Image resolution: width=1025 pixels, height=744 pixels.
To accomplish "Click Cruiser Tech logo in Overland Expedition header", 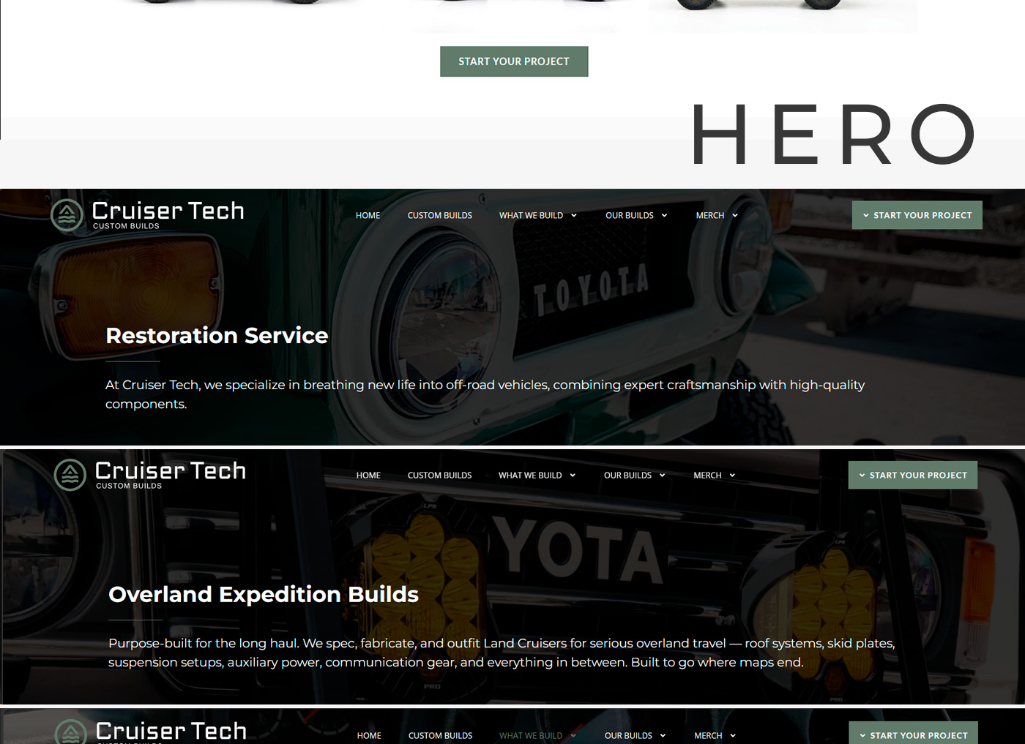I will click(150, 475).
